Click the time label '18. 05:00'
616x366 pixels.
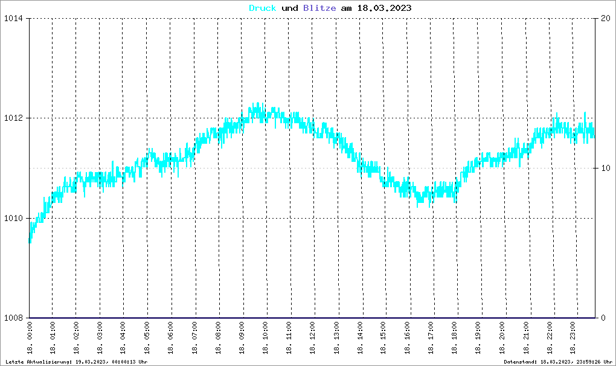point(147,338)
